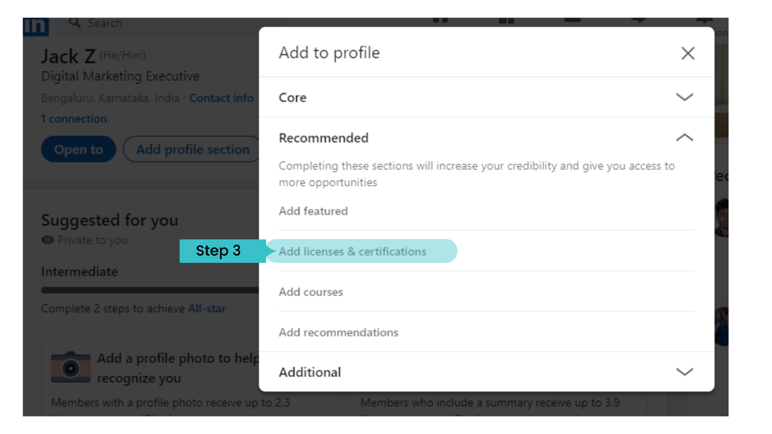Viewport: 772px width, 434px height.
Task: Click the All-star link
Action: click(207, 308)
